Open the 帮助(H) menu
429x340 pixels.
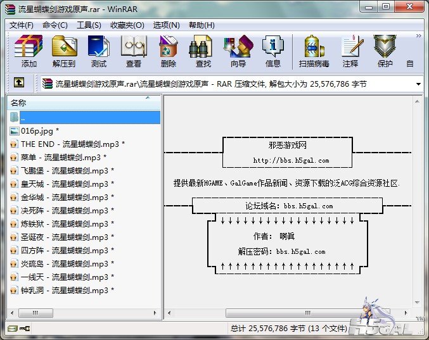pos(202,25)
